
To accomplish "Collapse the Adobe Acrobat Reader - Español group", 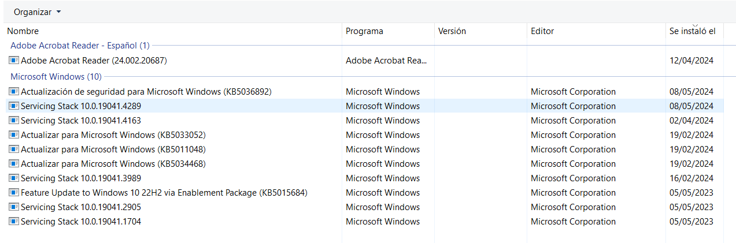I will (80, 46).
